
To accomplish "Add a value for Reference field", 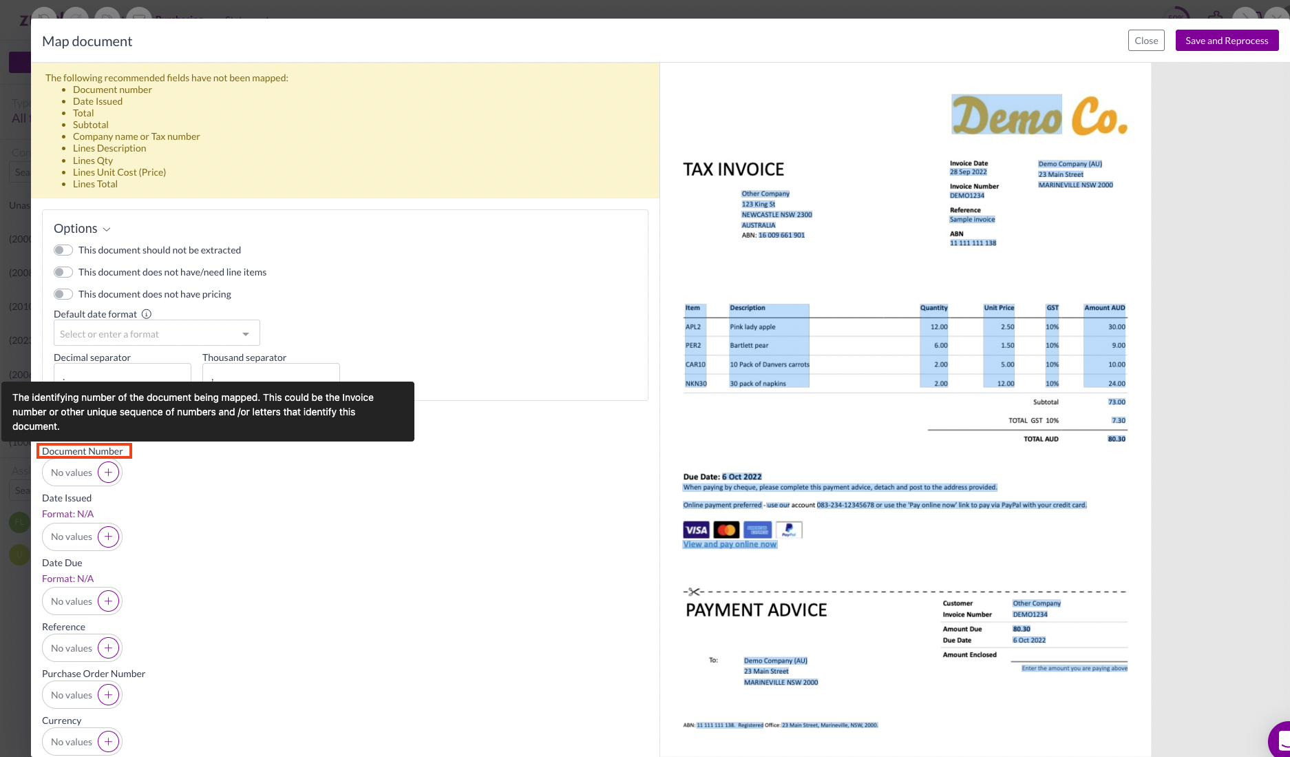I will [x=108, y=648].
